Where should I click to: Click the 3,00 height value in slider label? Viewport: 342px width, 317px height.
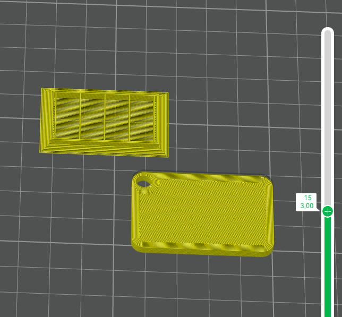tap(306, 205)
